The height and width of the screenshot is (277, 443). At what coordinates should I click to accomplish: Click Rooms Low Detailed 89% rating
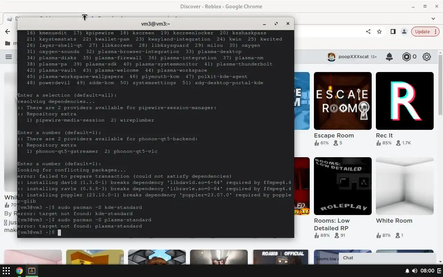pyautogui.click(x=322, y=235)
